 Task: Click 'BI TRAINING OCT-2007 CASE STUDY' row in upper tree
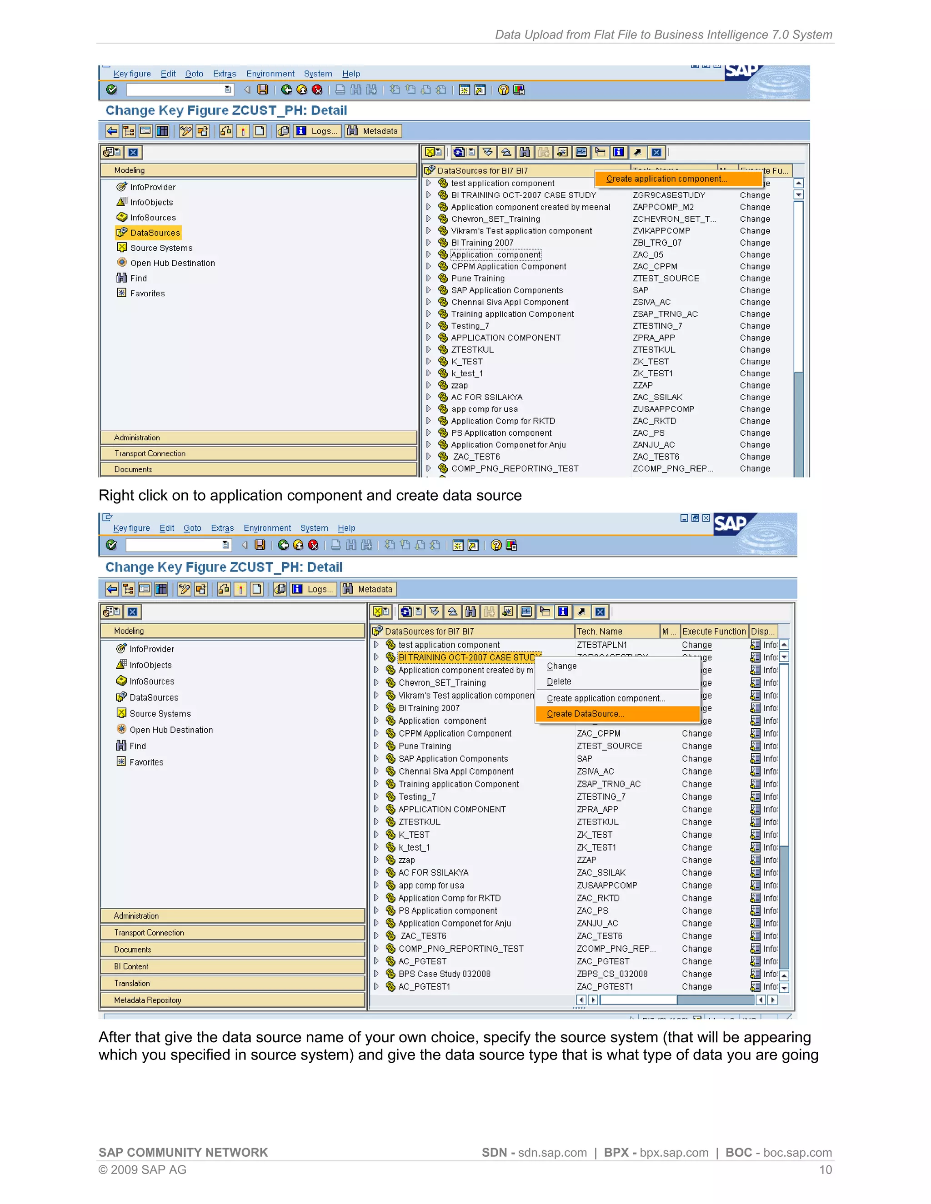click(x=523, y=195)
